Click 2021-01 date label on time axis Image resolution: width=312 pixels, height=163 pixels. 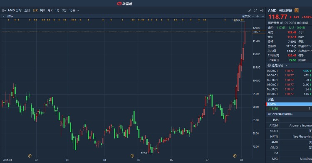point(7,160)
